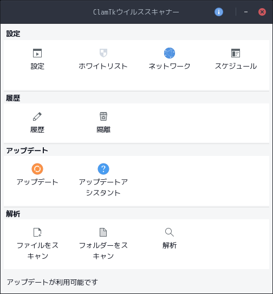Open the アップデートアシスタント question mark icon

click(103, 169)
